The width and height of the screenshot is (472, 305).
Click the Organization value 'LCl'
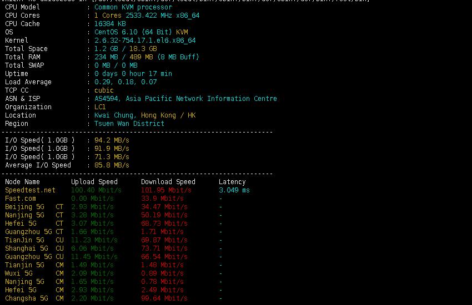tap(101, 107)
